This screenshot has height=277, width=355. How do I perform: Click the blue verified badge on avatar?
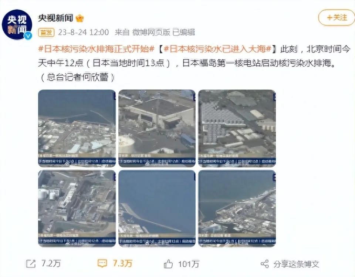(x=28, y=36)
